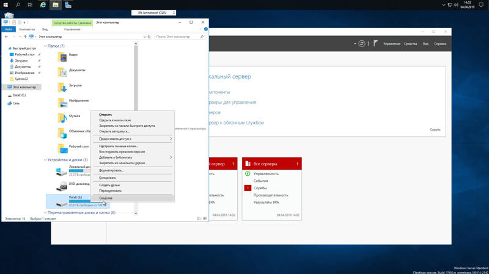This screenshot has height=274, width=489.
Task: Select the Видео folder icon
Action: tap(62, 57)
